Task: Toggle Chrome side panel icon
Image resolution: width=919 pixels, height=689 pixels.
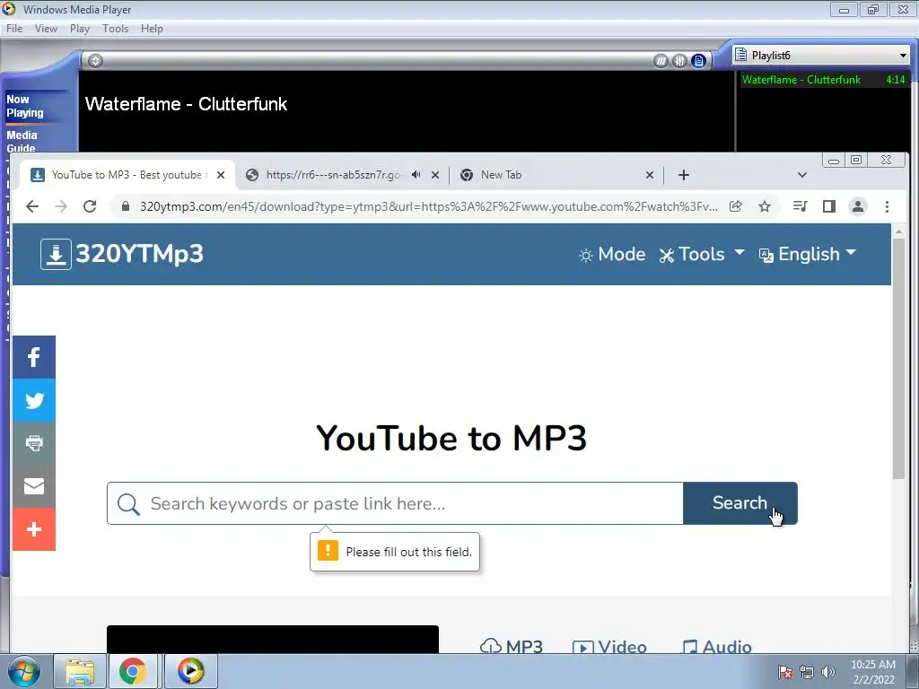Action: (828, 206)
